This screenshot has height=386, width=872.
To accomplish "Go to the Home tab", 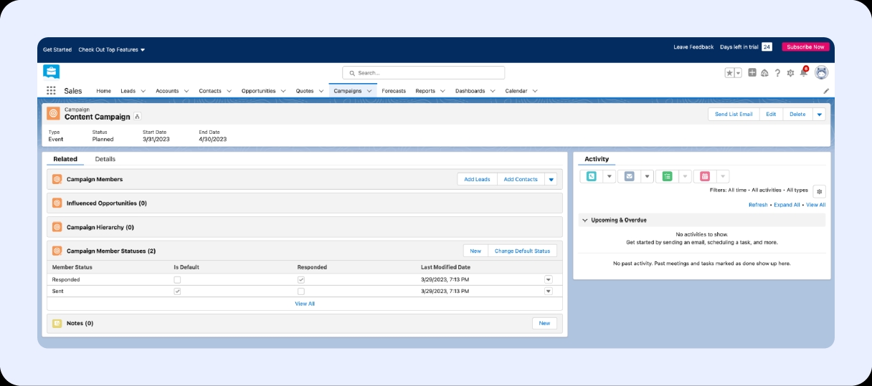I will click(x=104, y=91).
